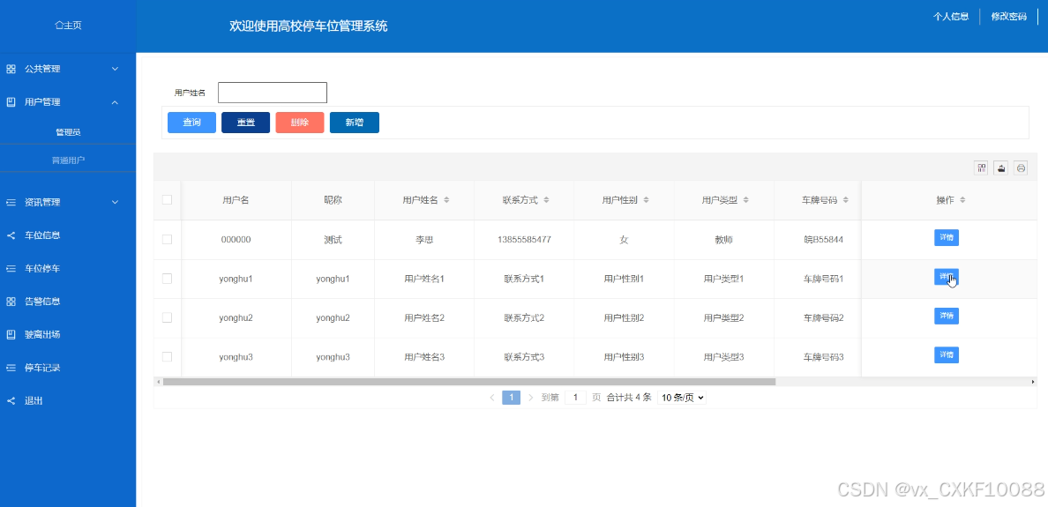Viewport: 1048px width, 507px height.
Task: Open 管理员 submenu item
Action: pos(68,132)
